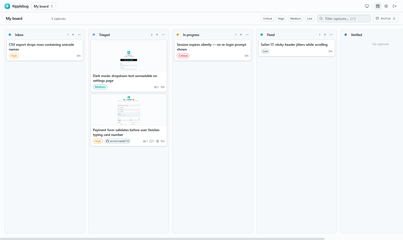Click the monitor display icon in header
Image resolution: width=403 pixels, height=240 pixels.
(367, 6)
